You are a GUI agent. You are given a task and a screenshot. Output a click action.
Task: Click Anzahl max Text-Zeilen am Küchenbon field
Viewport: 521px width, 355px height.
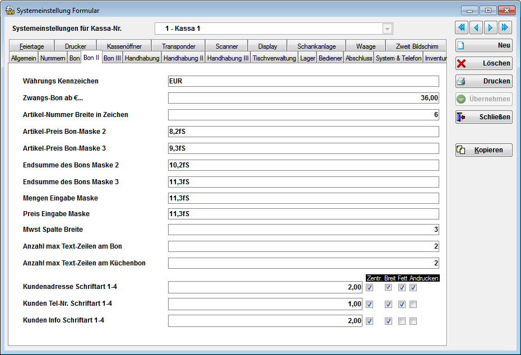(304, 263)
